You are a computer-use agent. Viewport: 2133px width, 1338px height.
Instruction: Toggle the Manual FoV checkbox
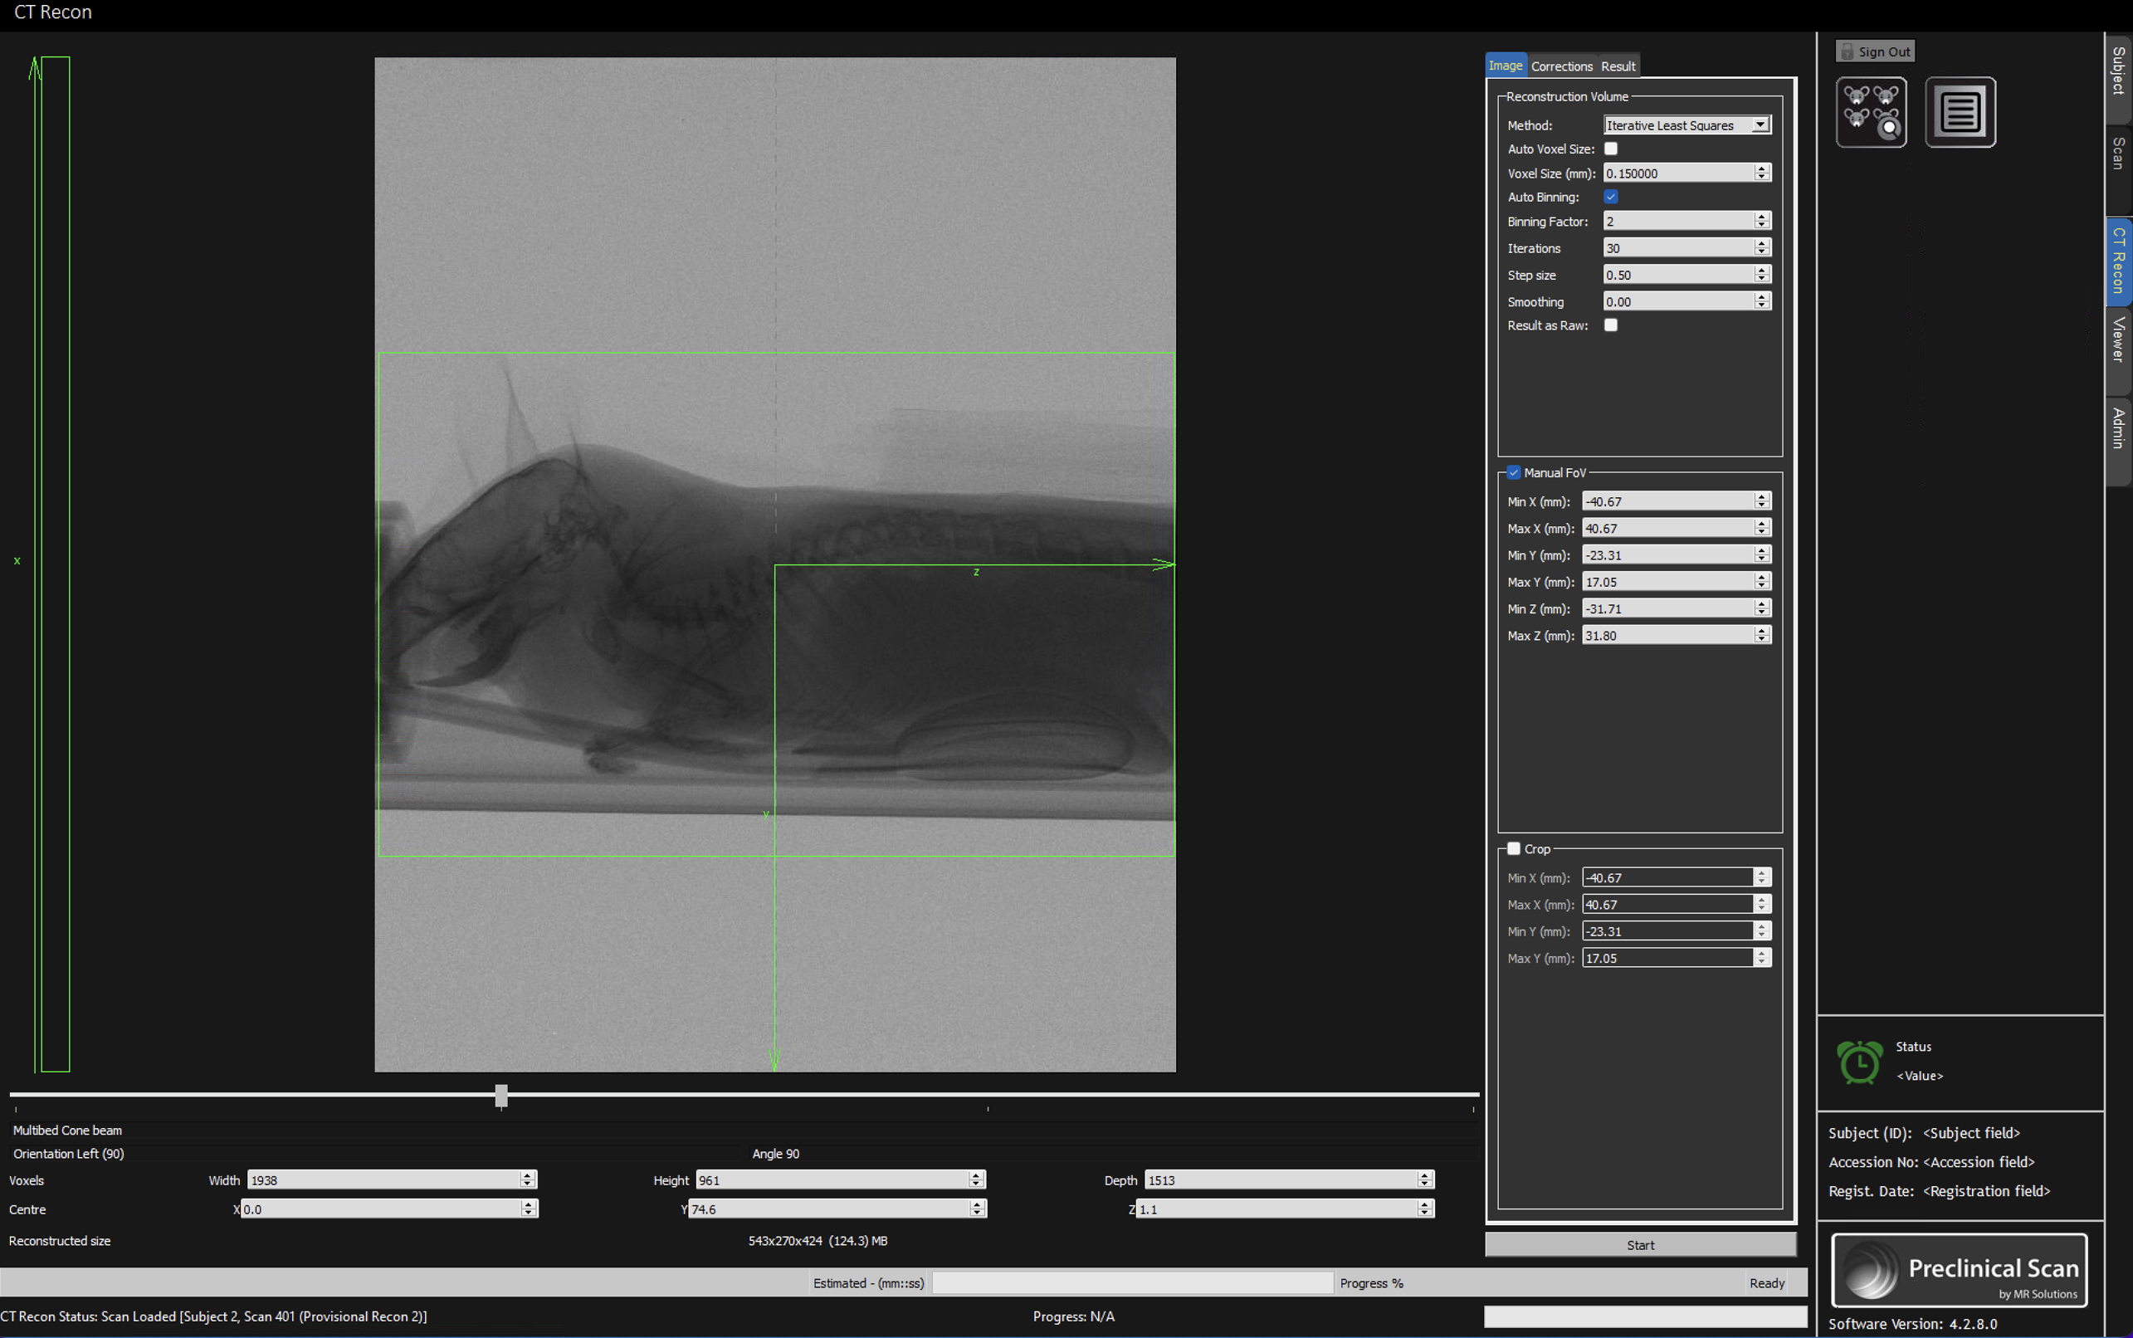coord(1514,472)
